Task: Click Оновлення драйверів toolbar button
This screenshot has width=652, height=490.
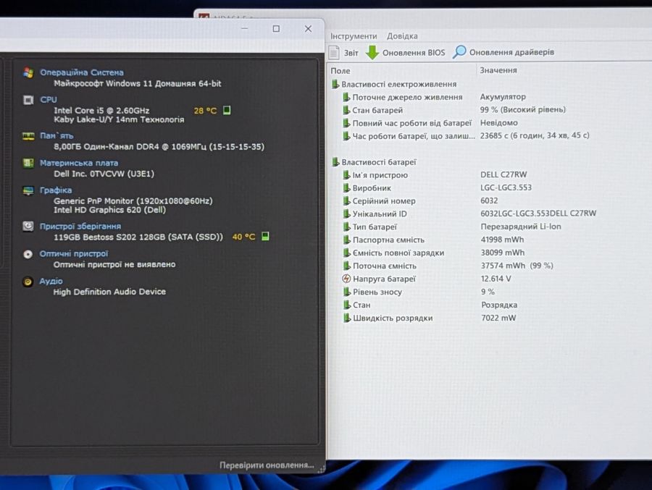Action: (503, 52)
